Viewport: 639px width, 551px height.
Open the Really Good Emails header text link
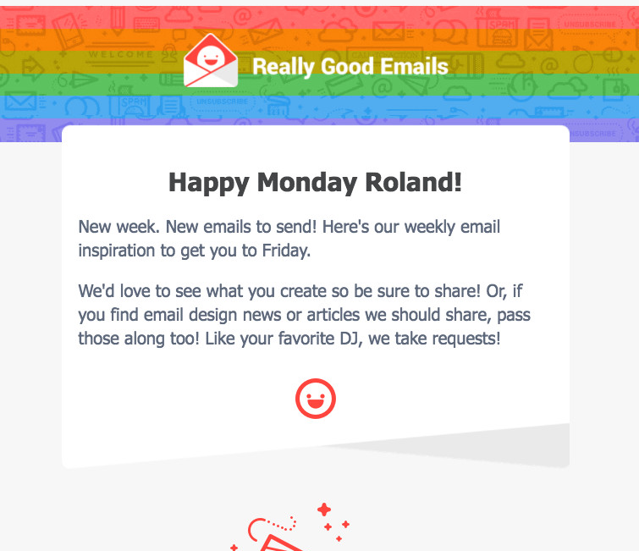coord(350,66)
